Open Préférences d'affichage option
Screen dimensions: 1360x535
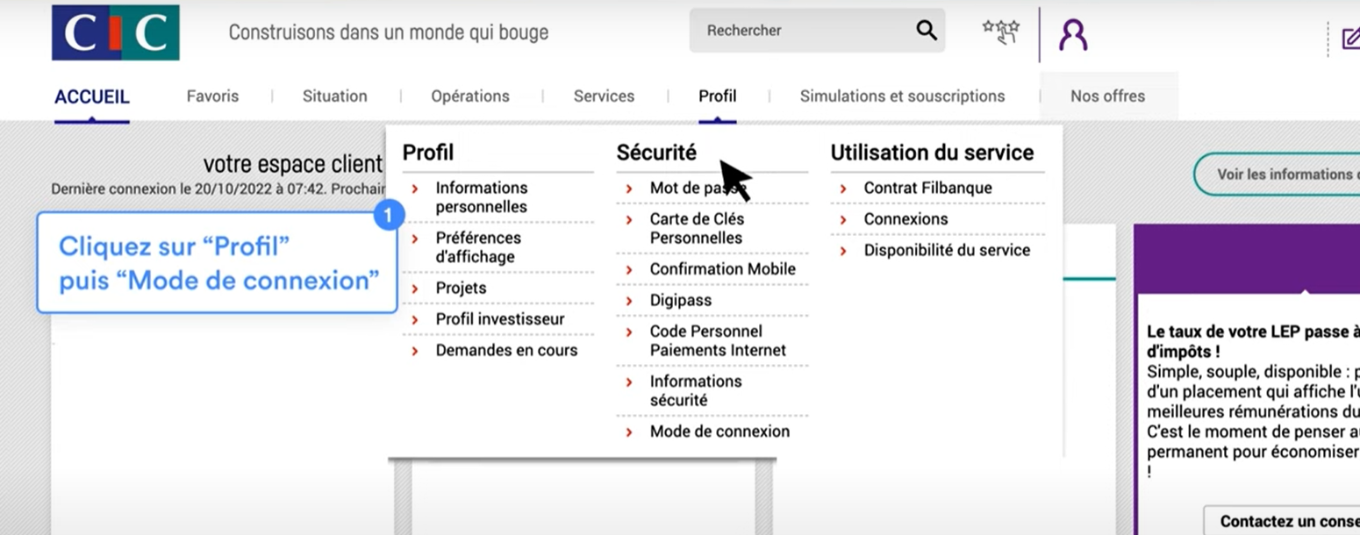(477, 247)
